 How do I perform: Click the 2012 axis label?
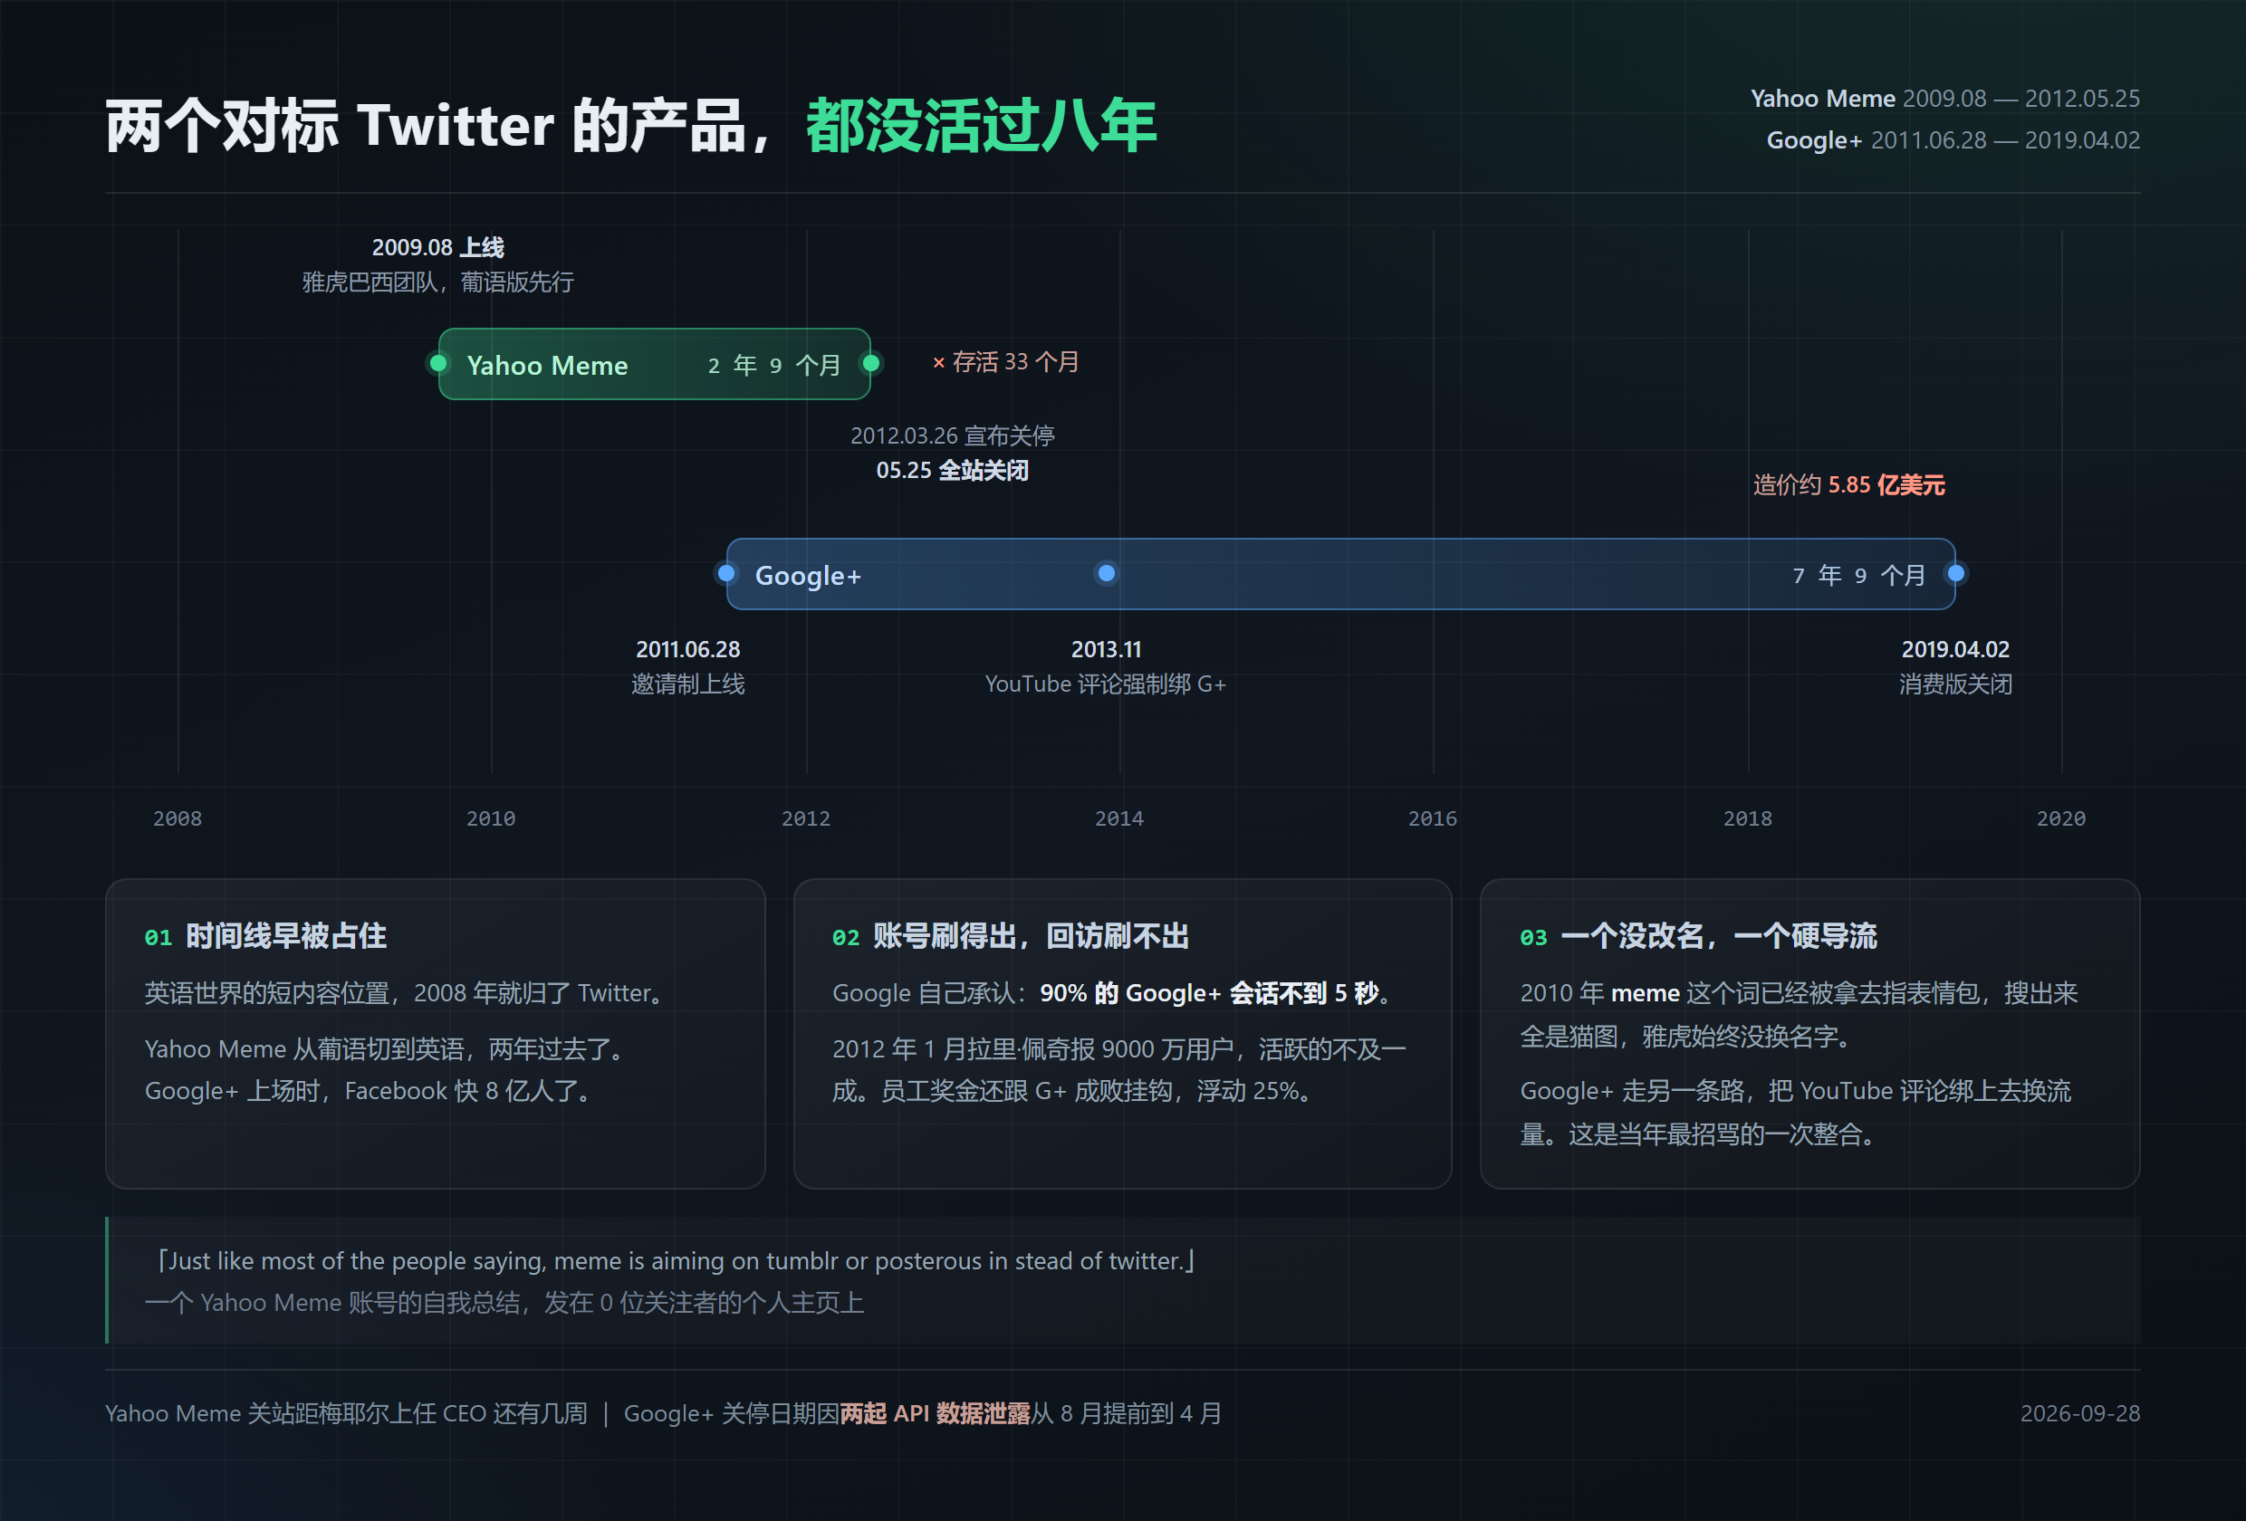click(806, 818)
